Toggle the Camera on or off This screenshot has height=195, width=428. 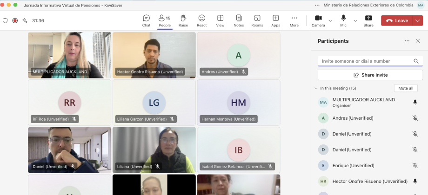pyautogui.click(x=318, y=21)
